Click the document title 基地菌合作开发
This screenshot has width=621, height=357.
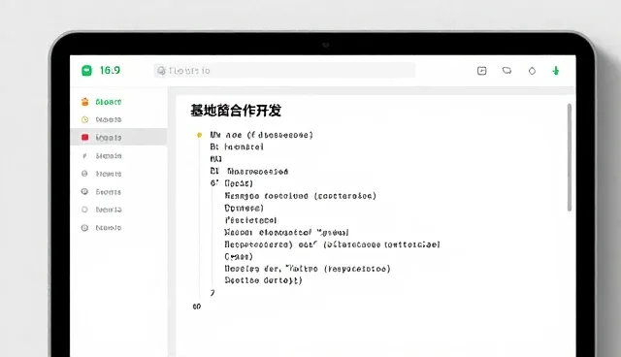(x=236, y=111)
